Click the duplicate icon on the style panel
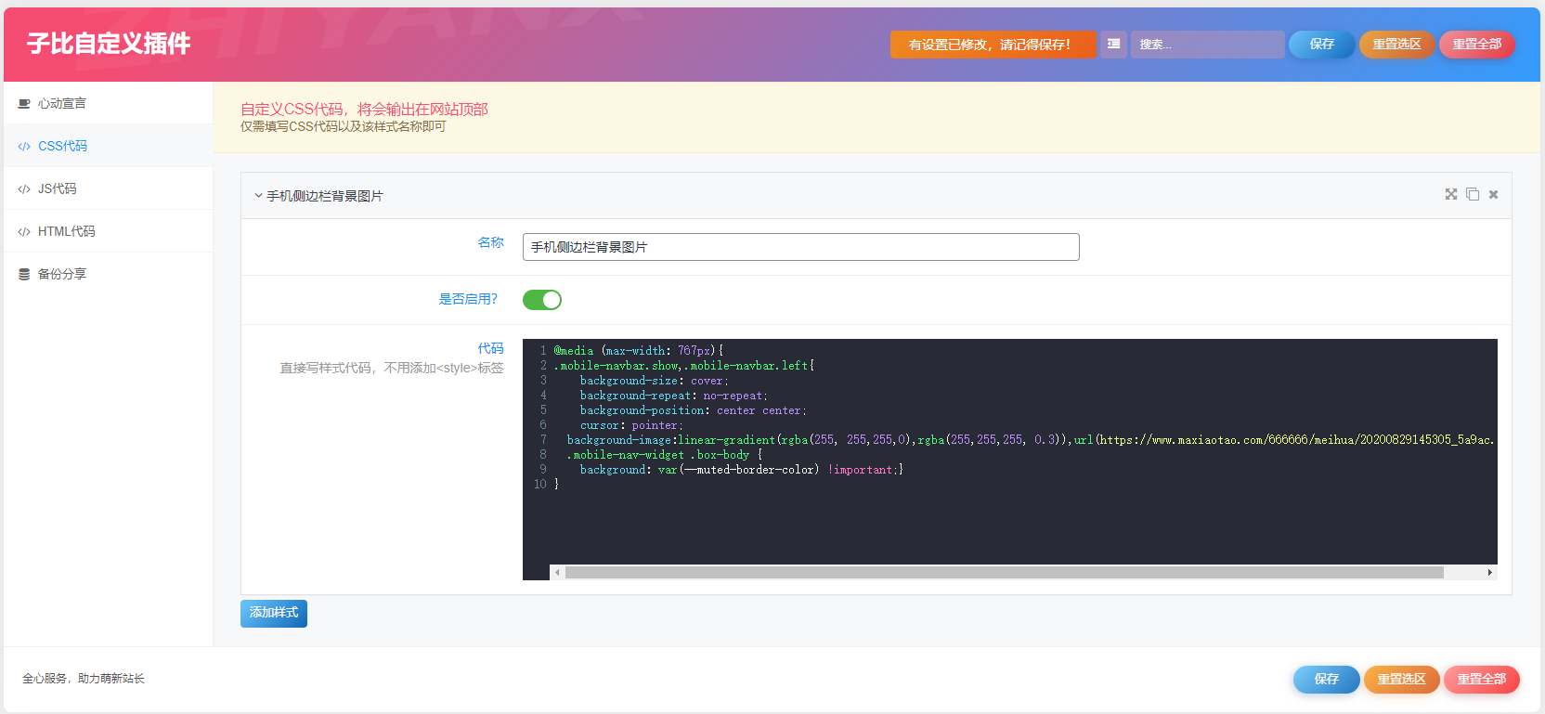 click(1473, 194)
